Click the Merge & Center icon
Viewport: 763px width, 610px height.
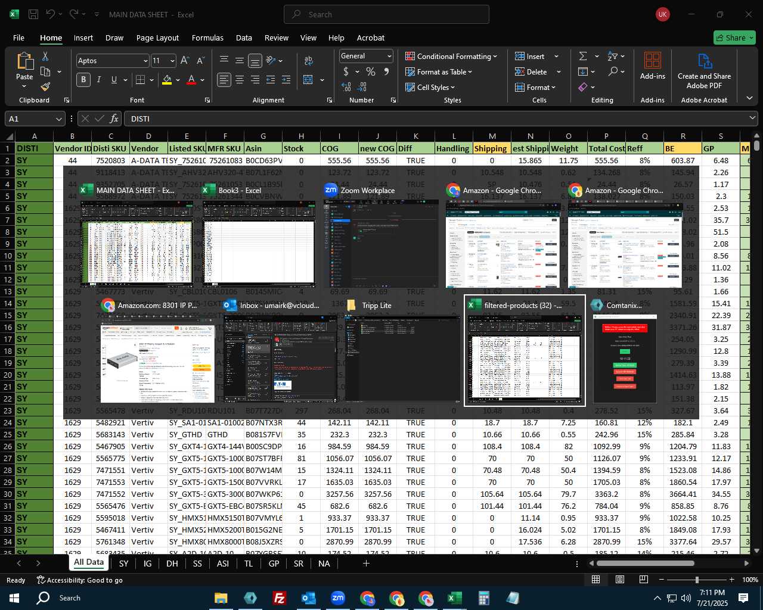point(308,80)
